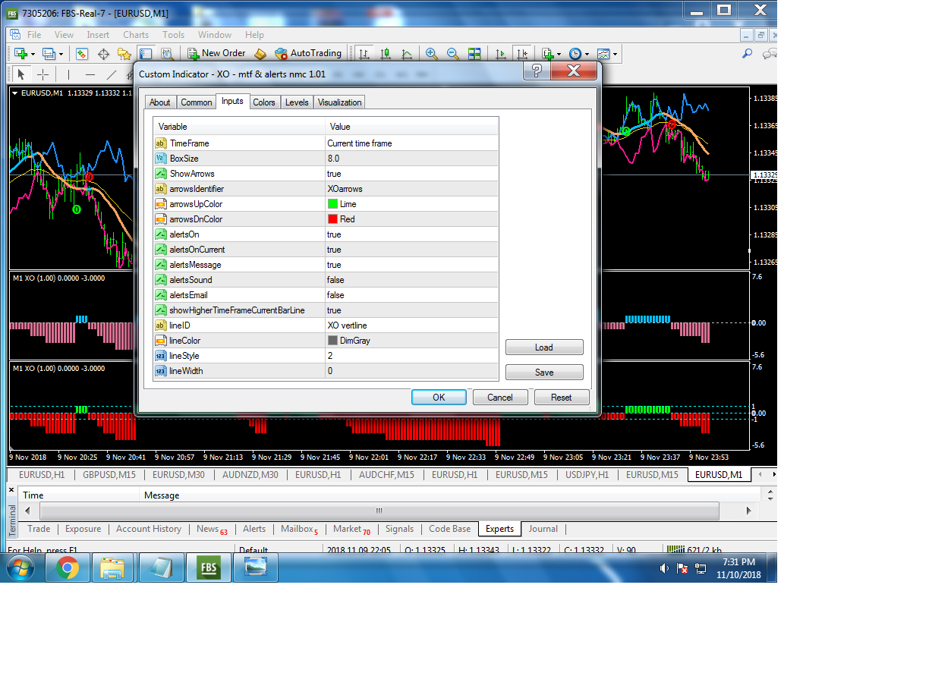932x698 pixels.
Task: Select the TimeFrame value field
Action: point(412,143)
